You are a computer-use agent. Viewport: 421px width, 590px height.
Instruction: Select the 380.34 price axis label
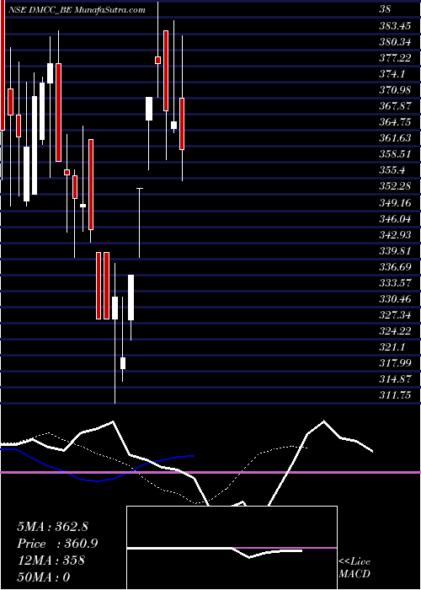tap(395, 42)
